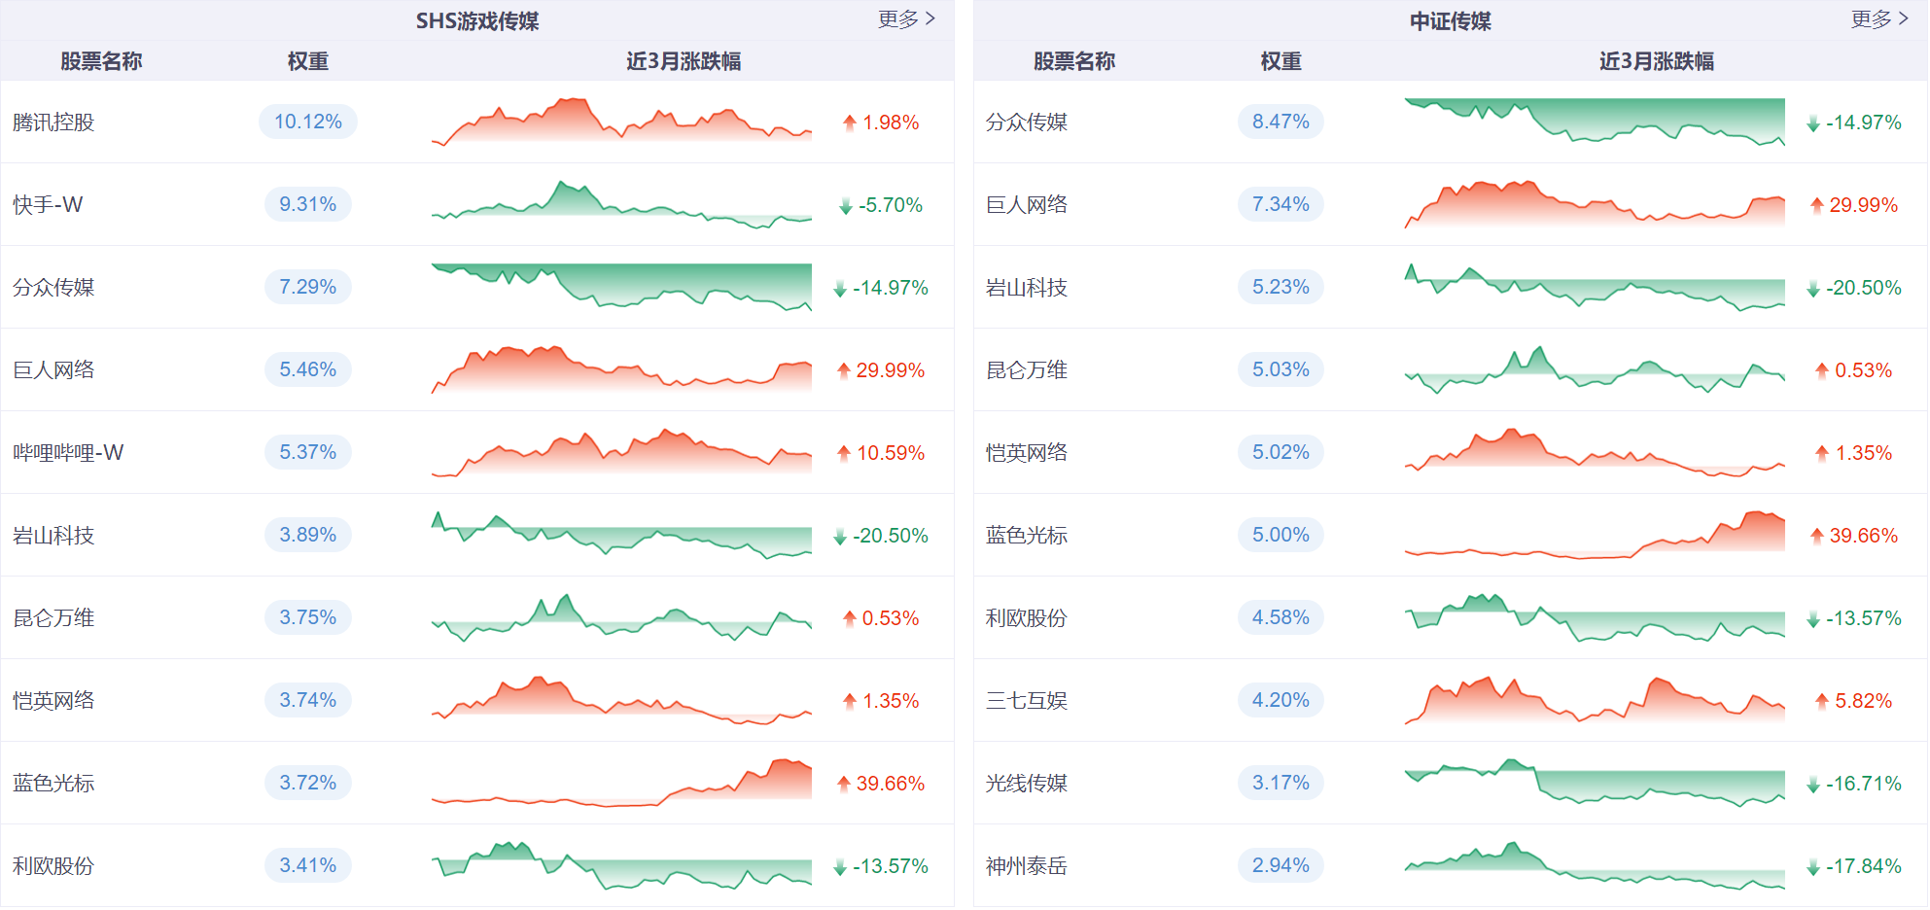Open 更多 link in 中证传媒 panel

1878,19
